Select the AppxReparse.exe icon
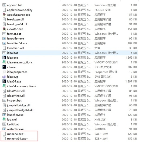Viewport: 146px width, 143px height. (x=4, y=15)
